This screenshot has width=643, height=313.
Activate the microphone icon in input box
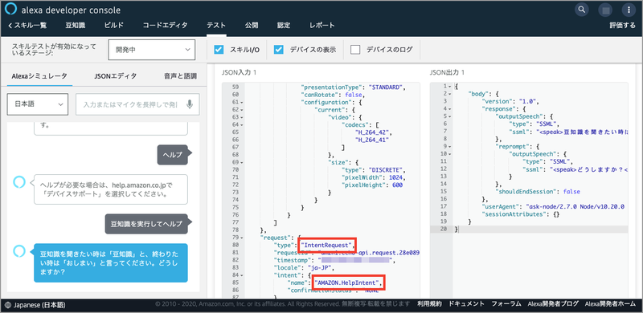190,104
